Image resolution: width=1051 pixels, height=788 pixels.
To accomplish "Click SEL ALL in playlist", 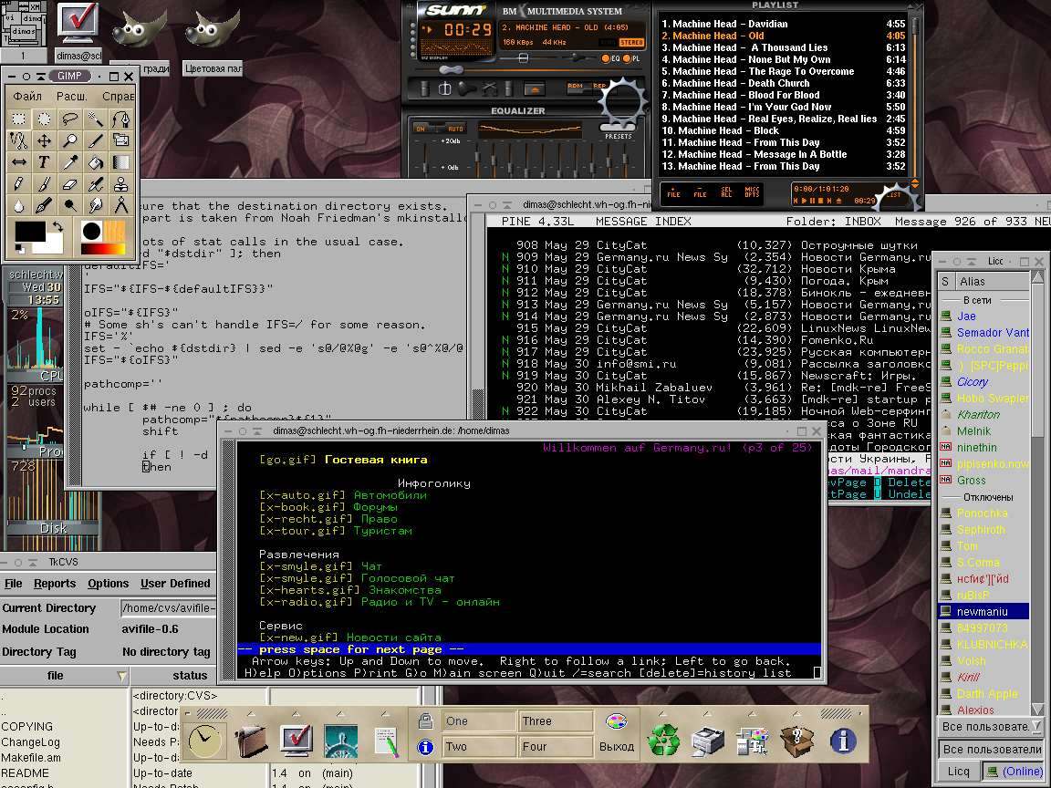I will pyautogui.click(x=726, y=192).
